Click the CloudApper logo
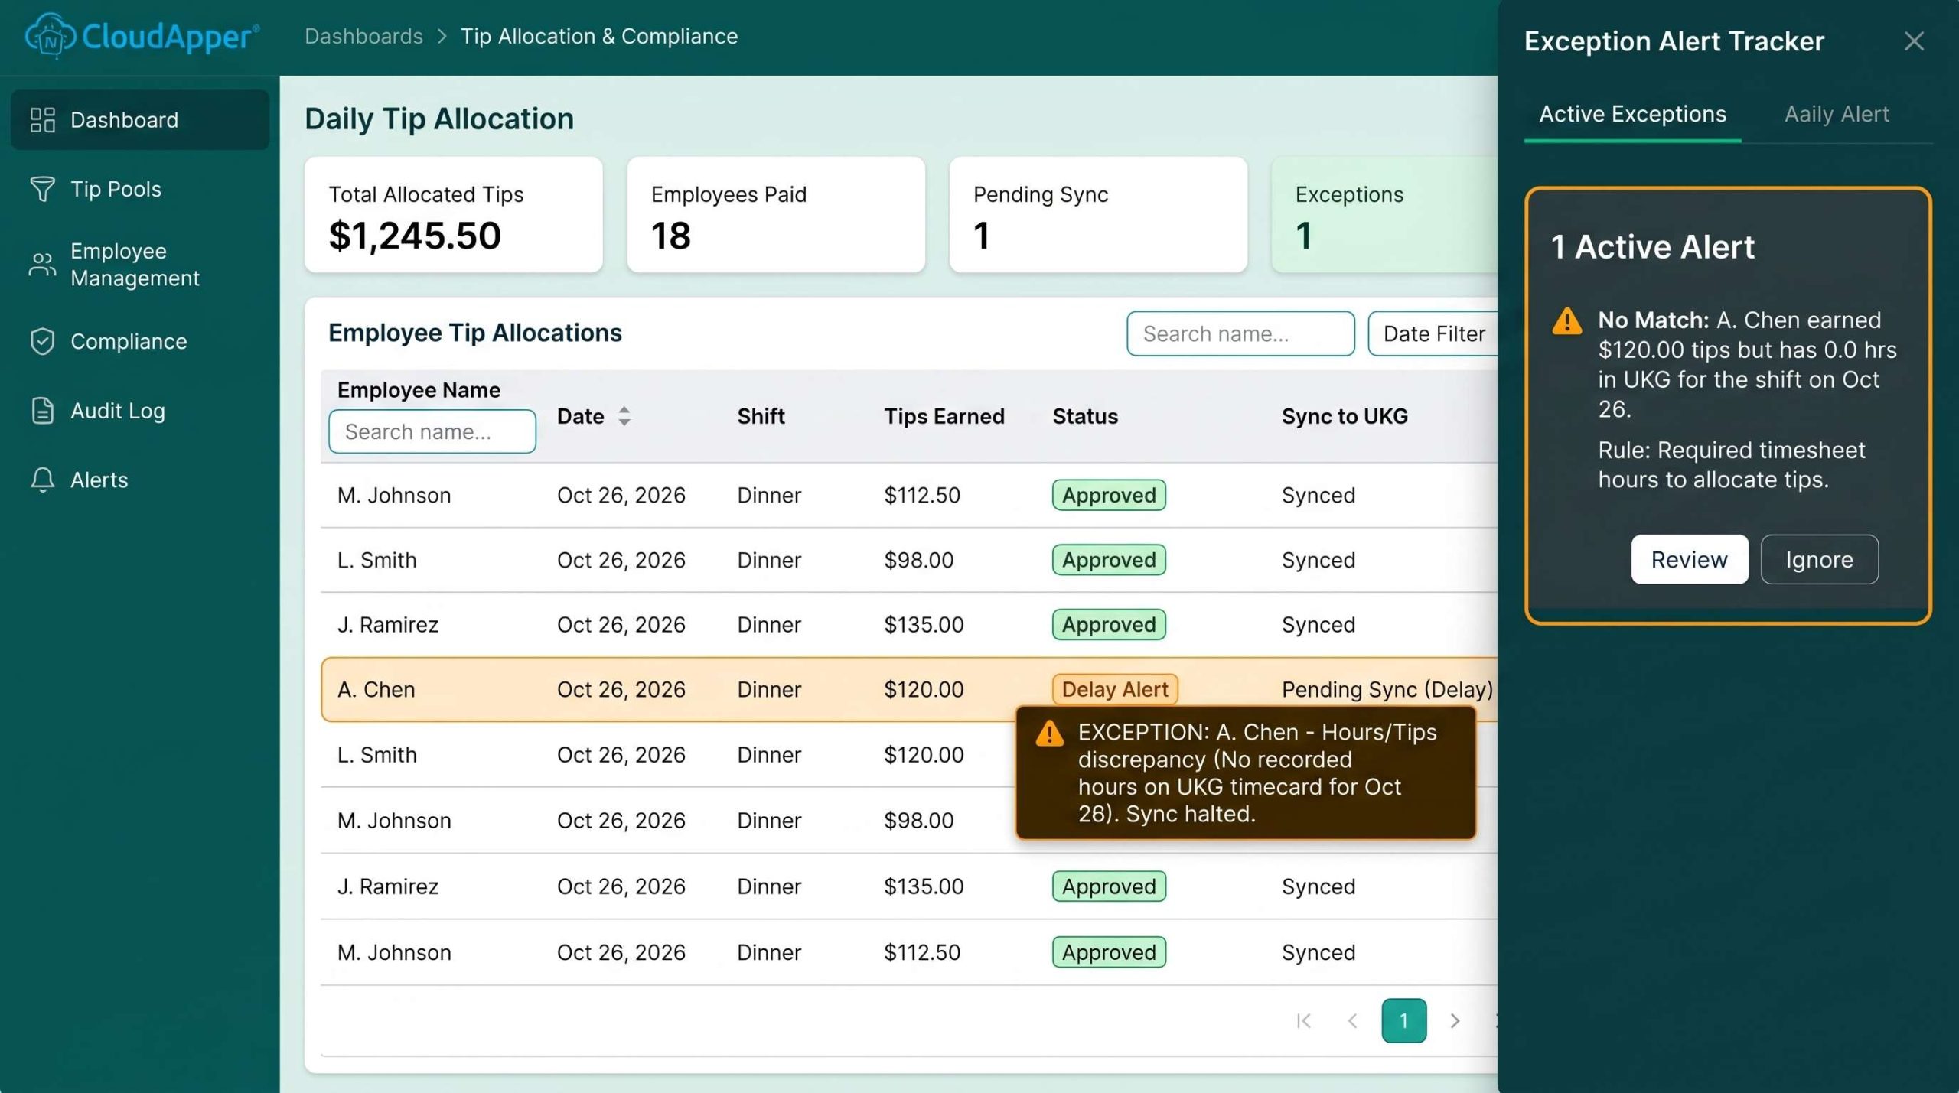The width and height of the screenshot is (1959, 1093). 142,36
